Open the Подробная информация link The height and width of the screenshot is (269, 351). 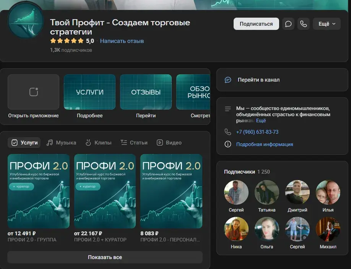click(265, 144)
